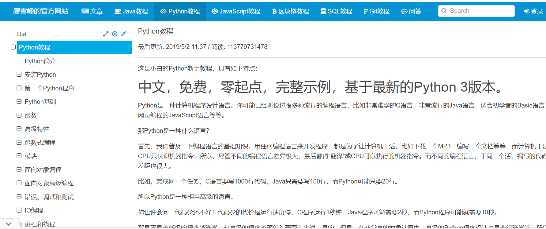Screen dimensions: 546x229
Task: Click the Python教程 page title heading
Action: pyautogui.click(x=156, y=31)
